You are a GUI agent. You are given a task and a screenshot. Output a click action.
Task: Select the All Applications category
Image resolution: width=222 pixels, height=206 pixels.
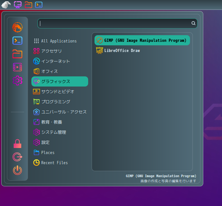point(60,41)
